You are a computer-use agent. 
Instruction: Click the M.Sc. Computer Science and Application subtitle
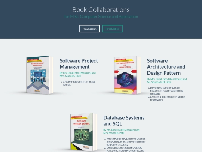(101, 17)
